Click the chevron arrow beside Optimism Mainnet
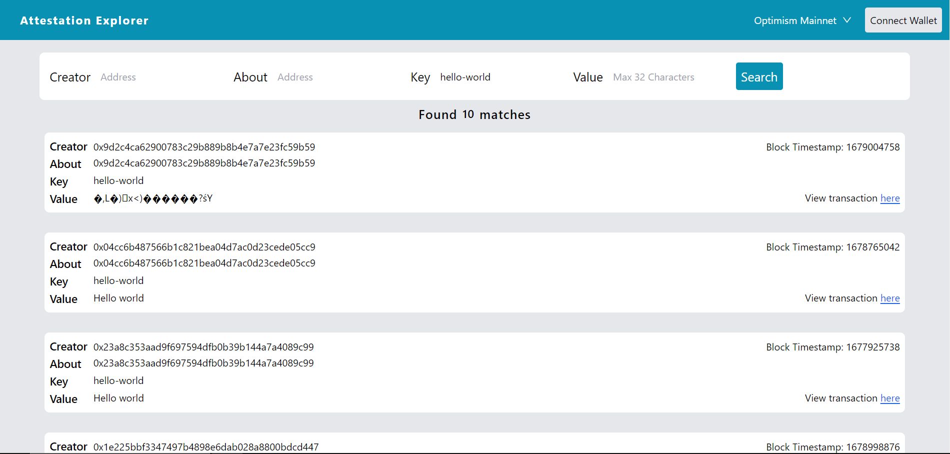Screen dimensions: 950x454 pyautogui.click(x=847, y=20)
